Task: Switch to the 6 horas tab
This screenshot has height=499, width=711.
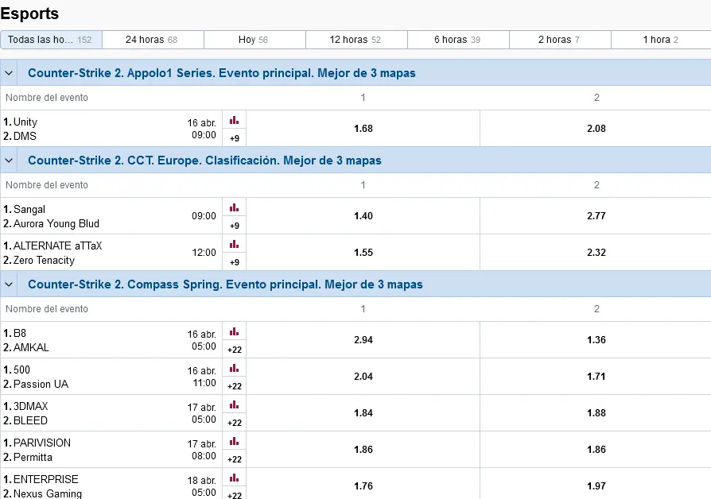Action: tap(458, 40)
